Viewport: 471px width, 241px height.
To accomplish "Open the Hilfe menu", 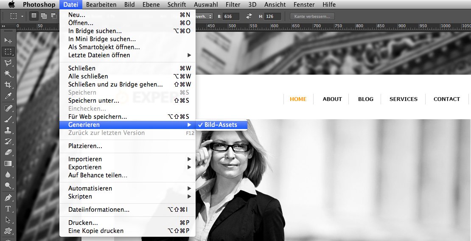I will coord(329,5).
